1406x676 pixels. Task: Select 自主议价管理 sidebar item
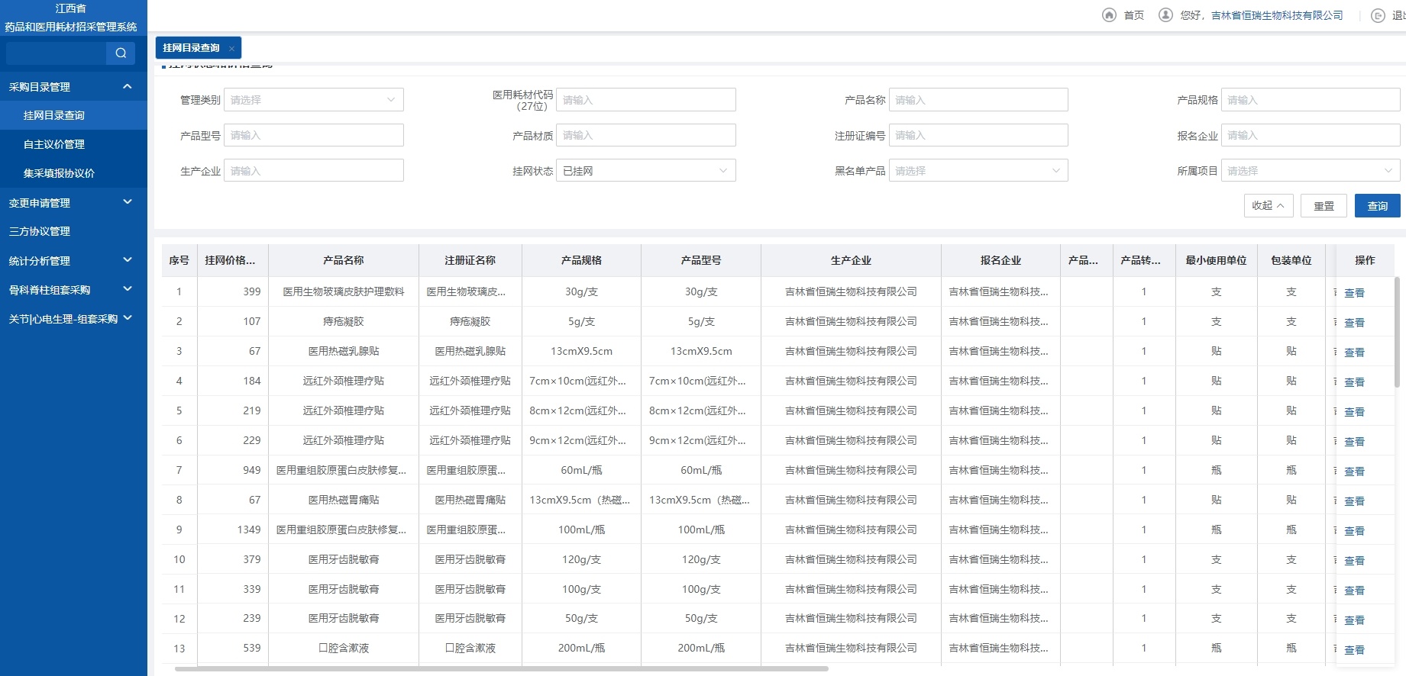73,144
